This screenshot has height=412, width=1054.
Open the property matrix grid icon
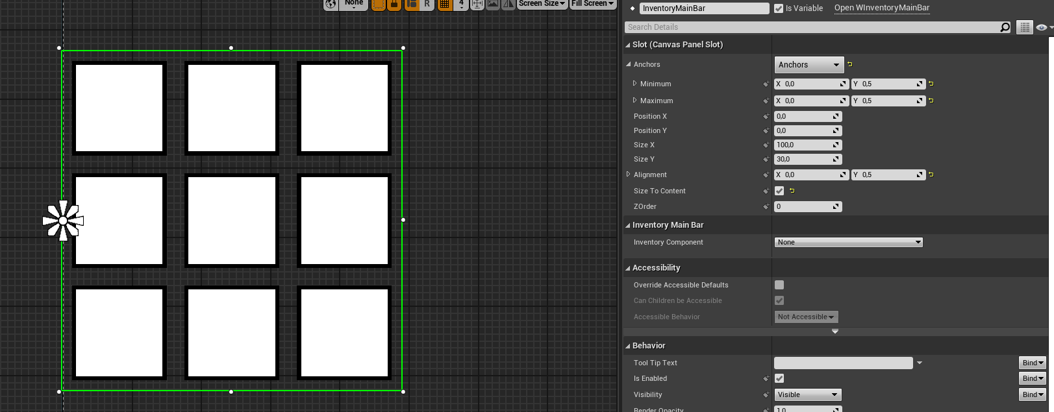click(x=1024, y=27)
